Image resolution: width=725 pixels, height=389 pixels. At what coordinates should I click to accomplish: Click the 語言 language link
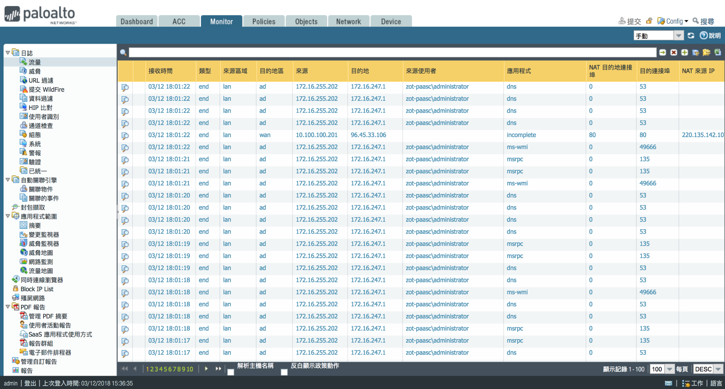coord(716,383)
